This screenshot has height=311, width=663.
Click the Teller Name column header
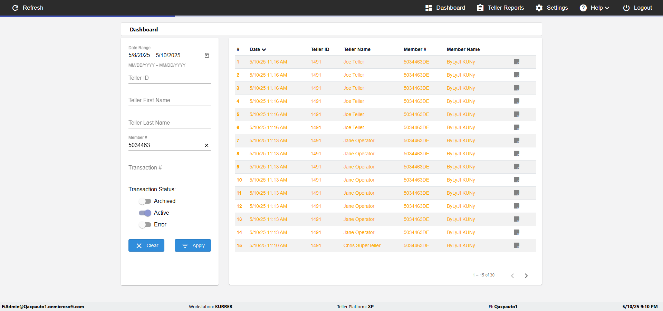tap(357, 49)
